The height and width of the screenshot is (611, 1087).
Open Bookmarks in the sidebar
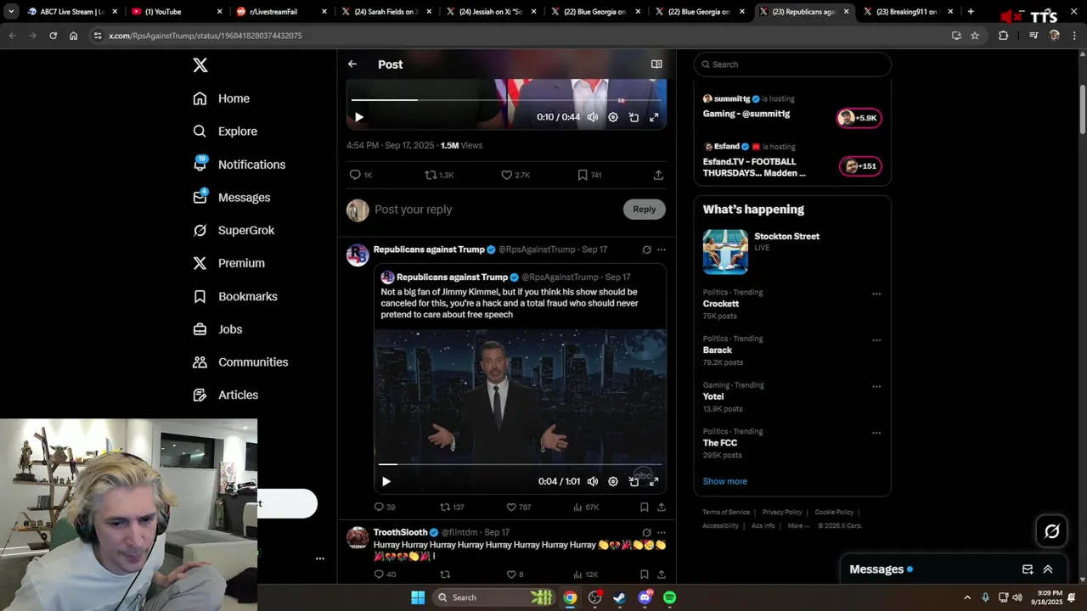(x=235, y=296)
